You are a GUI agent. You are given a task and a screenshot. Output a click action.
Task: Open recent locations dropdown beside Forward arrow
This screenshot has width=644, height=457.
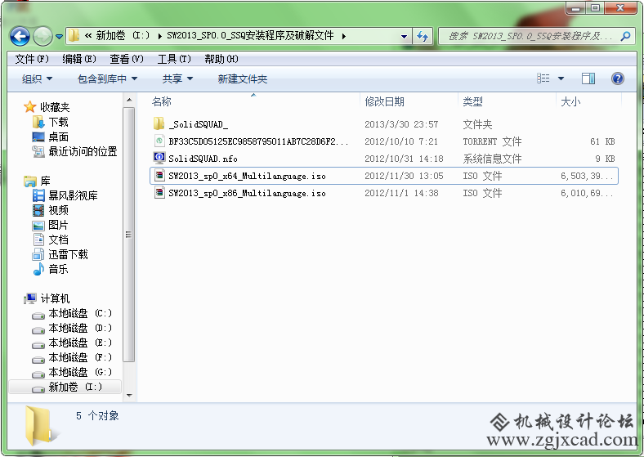point(59,37)
